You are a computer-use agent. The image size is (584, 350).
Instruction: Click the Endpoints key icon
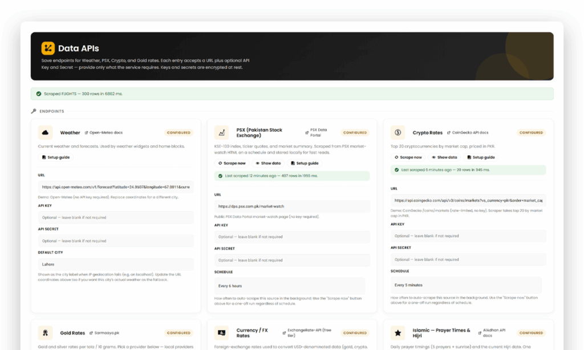[34, 111]
